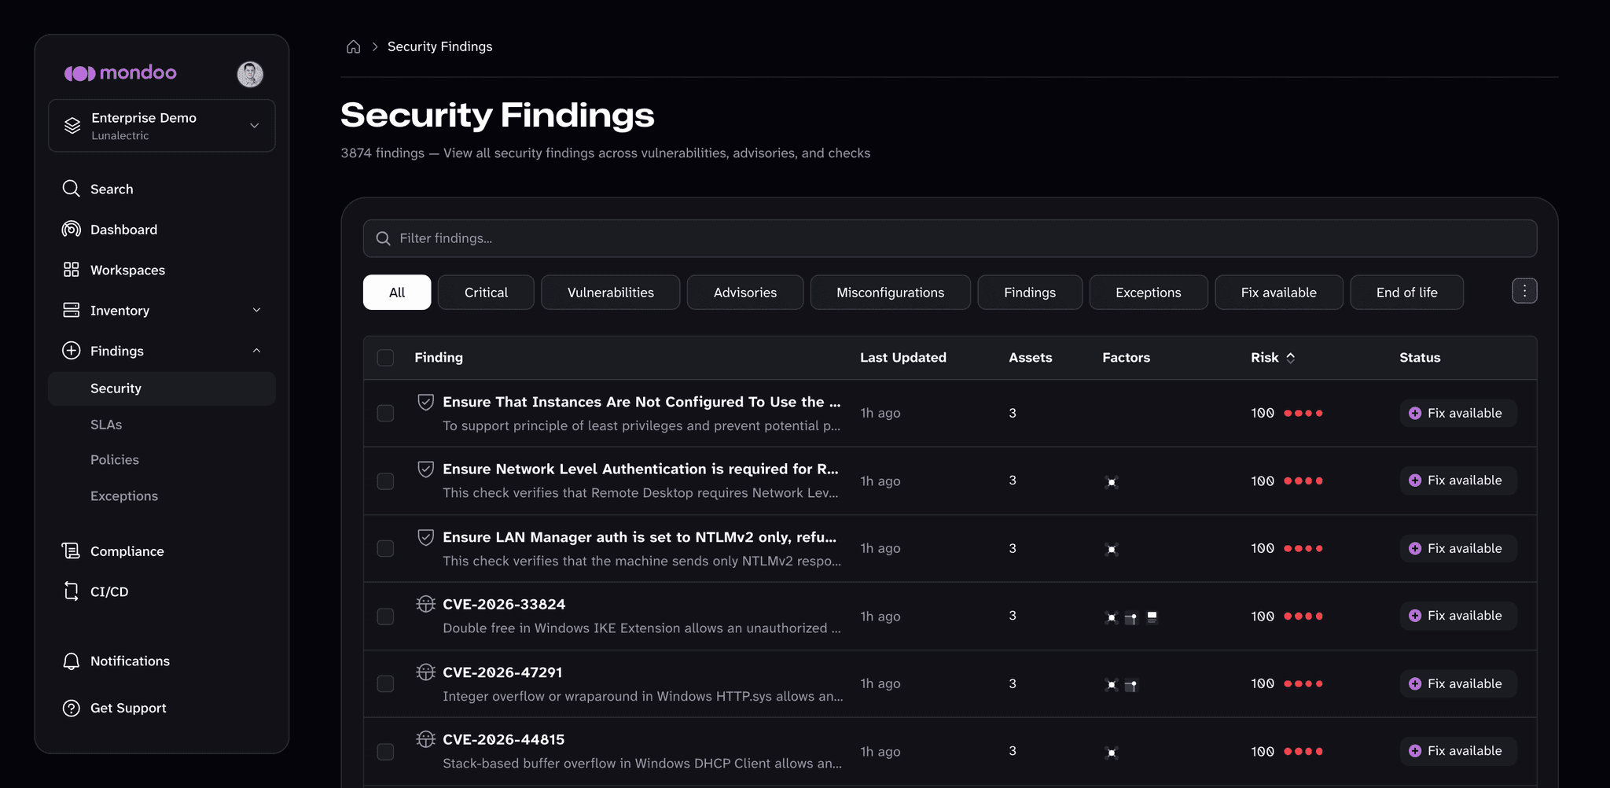Click Security Findings in the breadcrumb

tap(440, 46)
